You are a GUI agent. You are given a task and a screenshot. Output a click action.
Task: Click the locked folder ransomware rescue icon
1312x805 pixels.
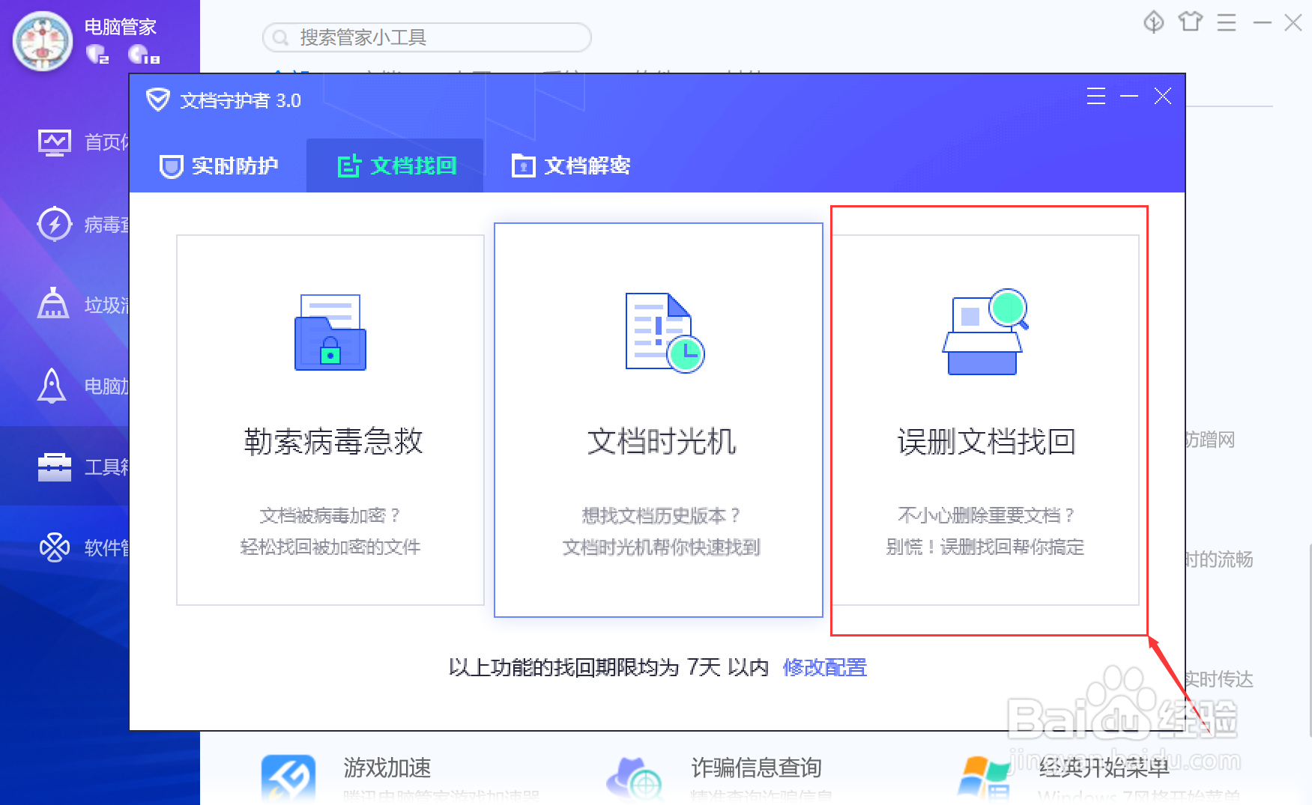330,332
